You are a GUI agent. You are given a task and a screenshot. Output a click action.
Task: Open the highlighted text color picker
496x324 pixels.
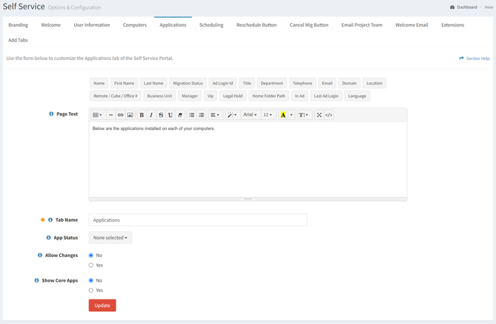[x=283, y=115]
